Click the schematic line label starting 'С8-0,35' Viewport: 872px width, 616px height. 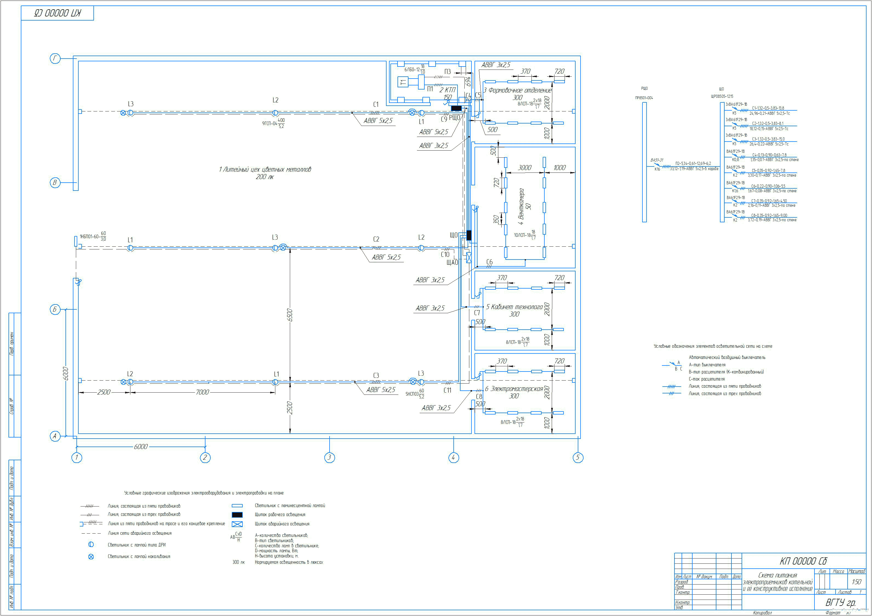(769, 215)
